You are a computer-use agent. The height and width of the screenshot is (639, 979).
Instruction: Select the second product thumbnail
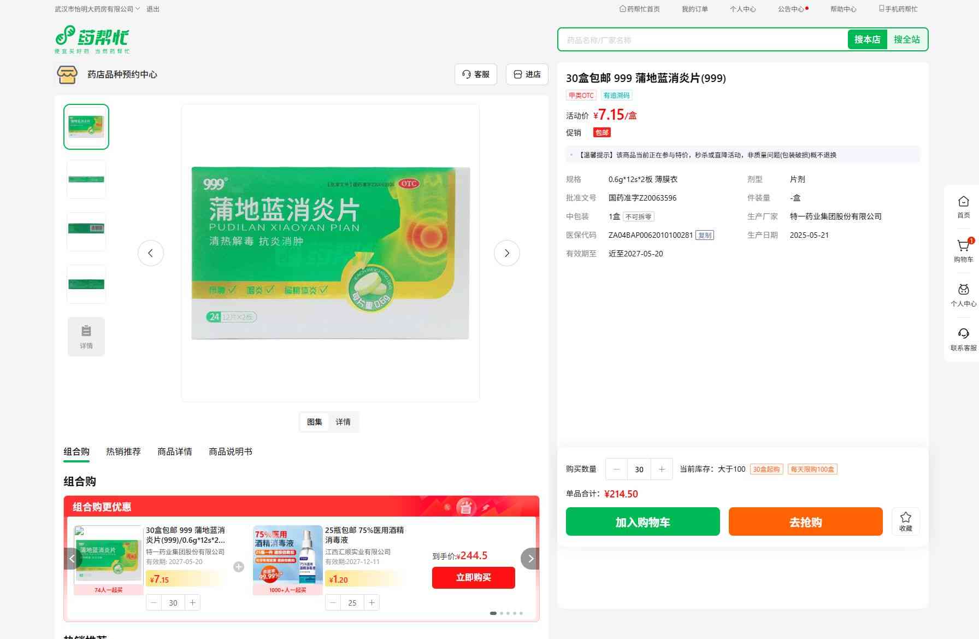pos(86,179)
